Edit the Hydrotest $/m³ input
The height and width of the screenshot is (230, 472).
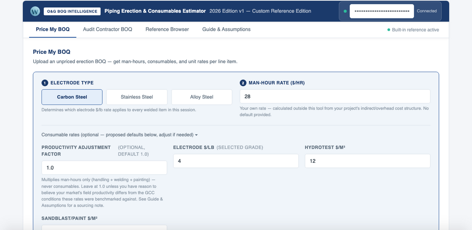pos(367,161)
